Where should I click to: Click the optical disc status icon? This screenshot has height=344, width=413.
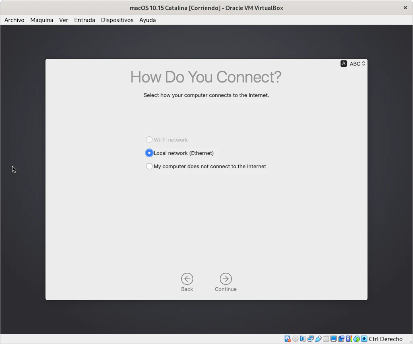pyautogui.click(x=295, y=339)
